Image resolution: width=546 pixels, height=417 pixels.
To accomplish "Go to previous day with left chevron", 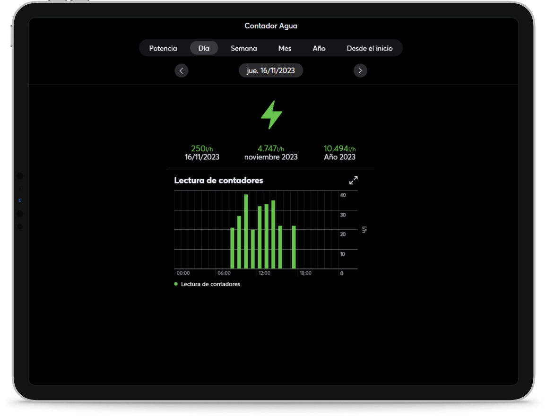I will tap(182, 70).
